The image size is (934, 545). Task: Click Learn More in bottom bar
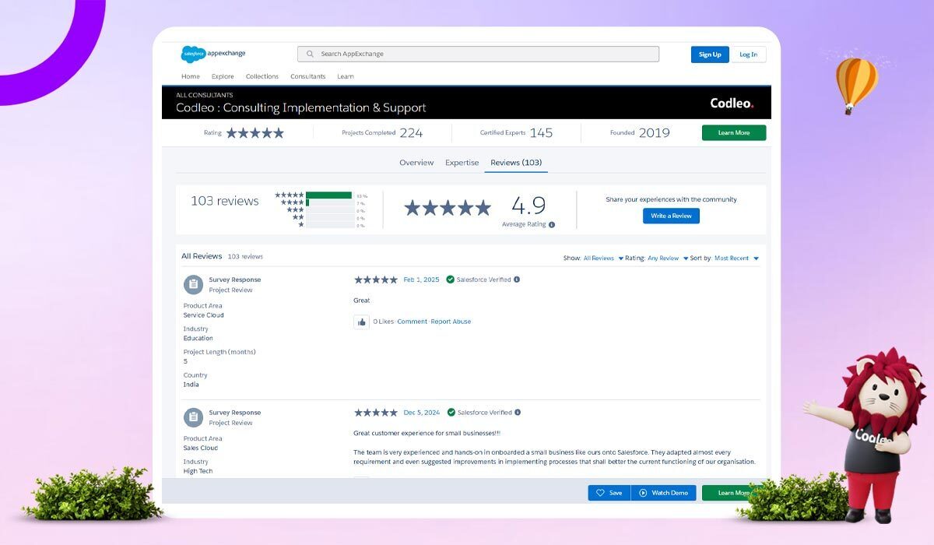pyautogui.click(x=734, y=493)
